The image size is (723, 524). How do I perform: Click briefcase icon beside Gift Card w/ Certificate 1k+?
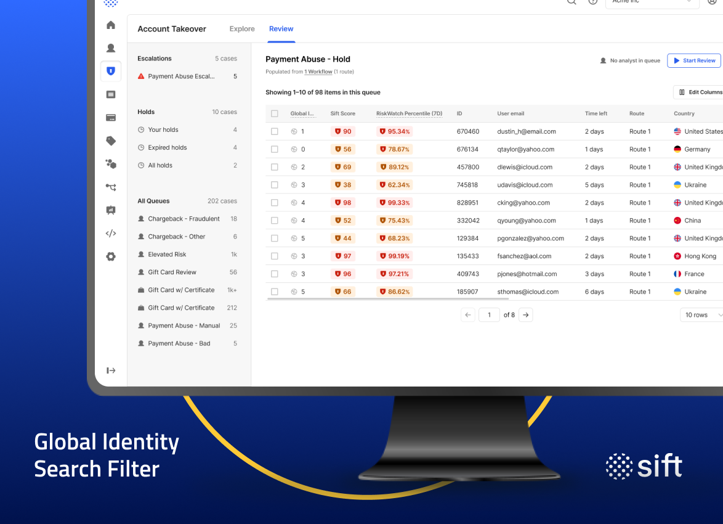coord(141,290)
